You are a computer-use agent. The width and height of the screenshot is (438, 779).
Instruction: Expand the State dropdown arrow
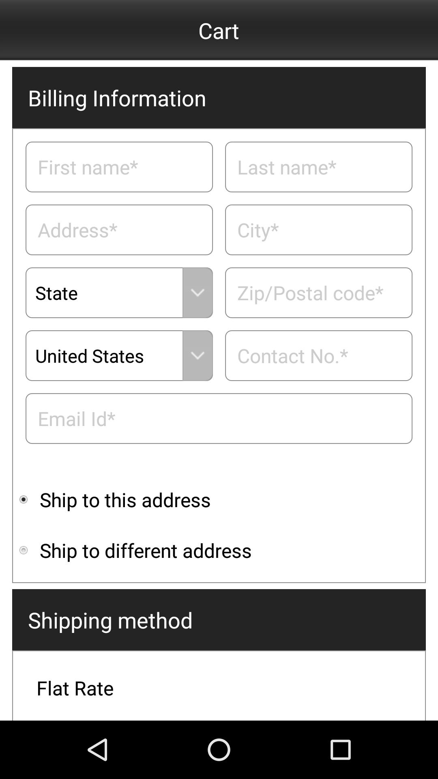point(198,293)
